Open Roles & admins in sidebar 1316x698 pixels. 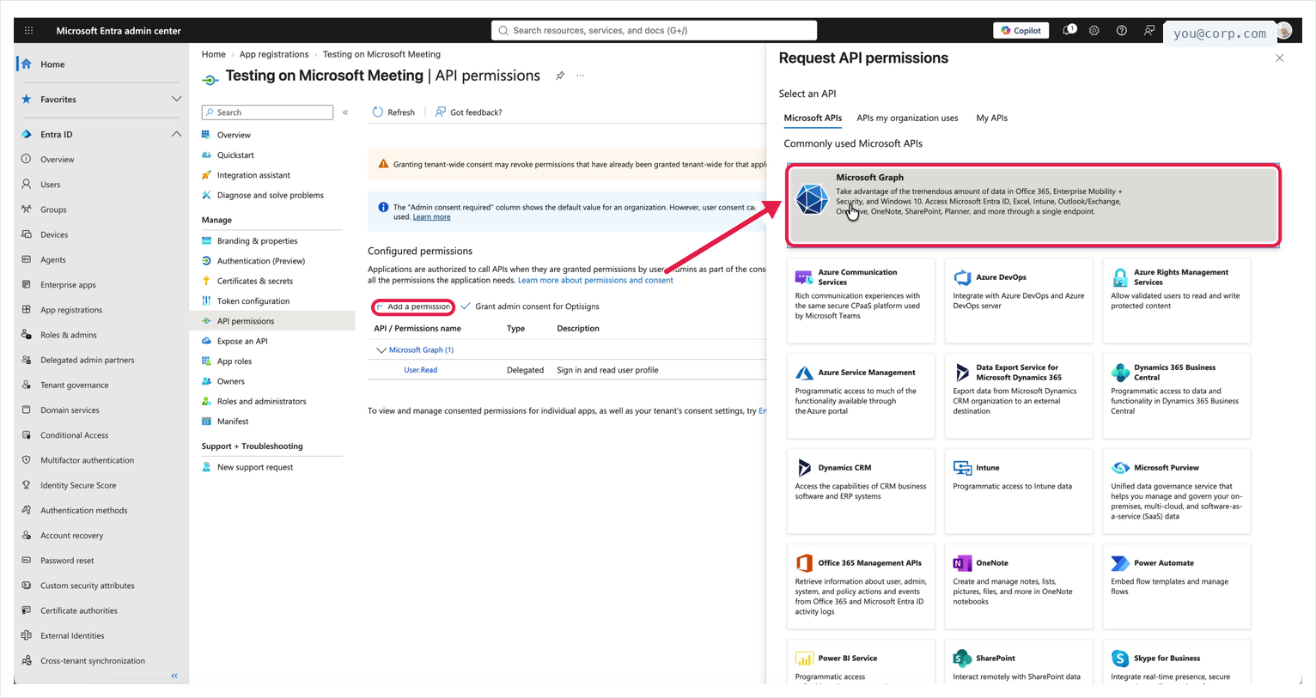click(x=69, y=335)
